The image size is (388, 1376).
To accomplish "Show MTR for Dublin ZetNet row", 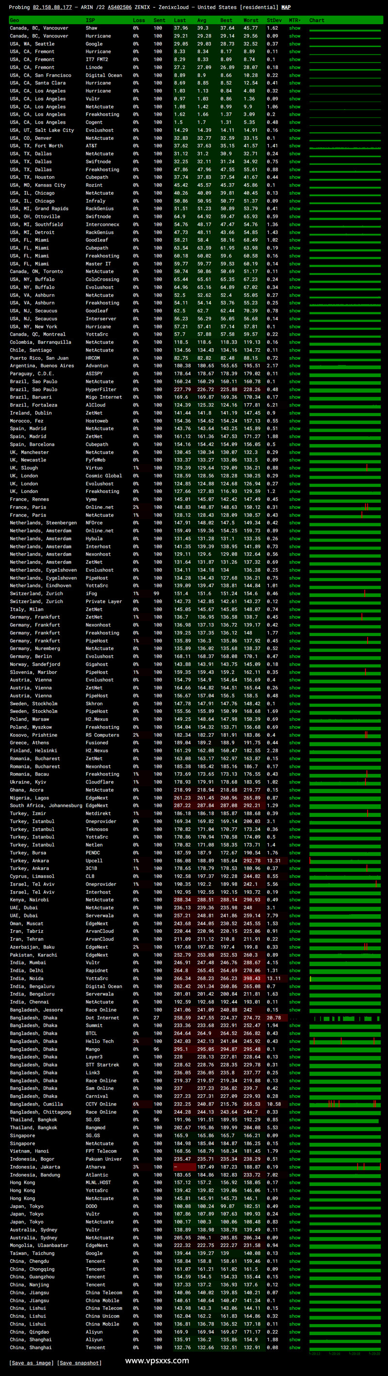I will coord(294,413).
